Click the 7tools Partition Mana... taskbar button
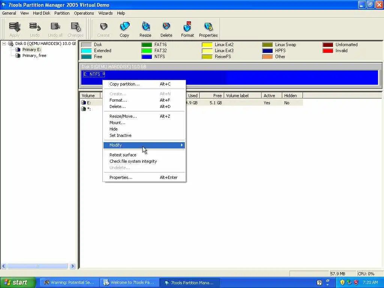This screenshot has height=288, width=384. pyautogui.click(x=189, y=283)
